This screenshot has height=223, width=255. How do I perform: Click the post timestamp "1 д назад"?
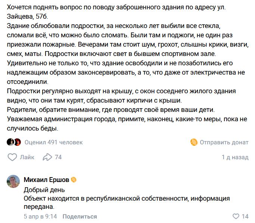(235, 157)
